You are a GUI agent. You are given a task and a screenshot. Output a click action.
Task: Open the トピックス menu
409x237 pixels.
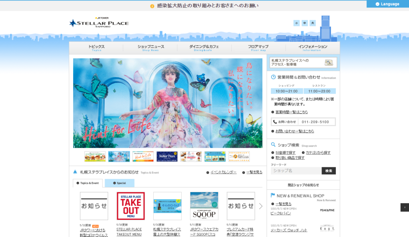click(96, 48)
